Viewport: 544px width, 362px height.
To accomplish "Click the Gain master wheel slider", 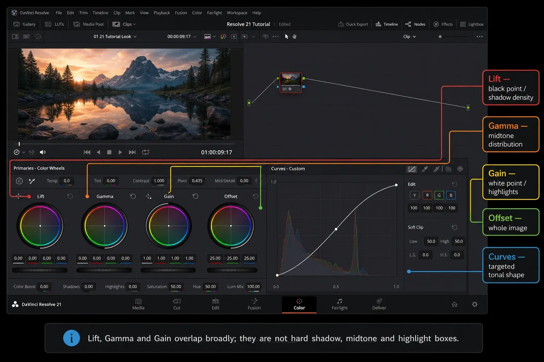I will tap(168, 270).
